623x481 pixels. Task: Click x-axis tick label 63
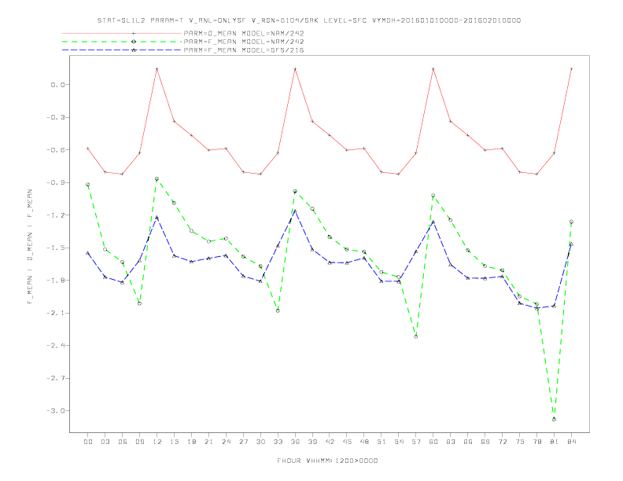point(451,442)
